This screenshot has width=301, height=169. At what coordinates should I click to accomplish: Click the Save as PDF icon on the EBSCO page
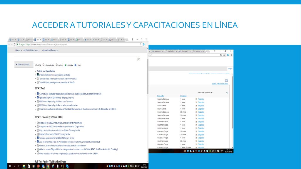(x=138, y=59)
